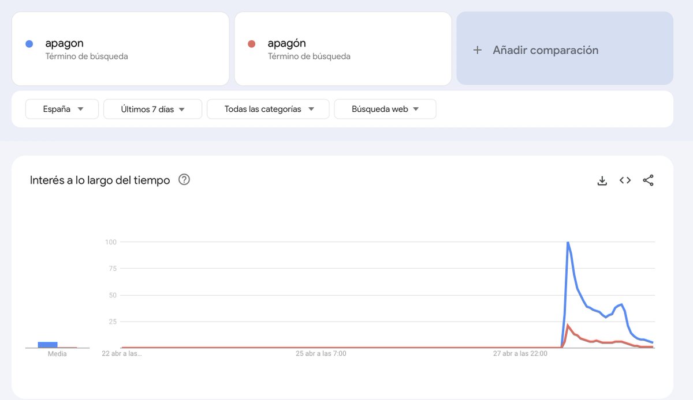This screenshot has width=693, height=400.
Task: Expand the Todas las categorías dropdown
Action: click(268, 109)
